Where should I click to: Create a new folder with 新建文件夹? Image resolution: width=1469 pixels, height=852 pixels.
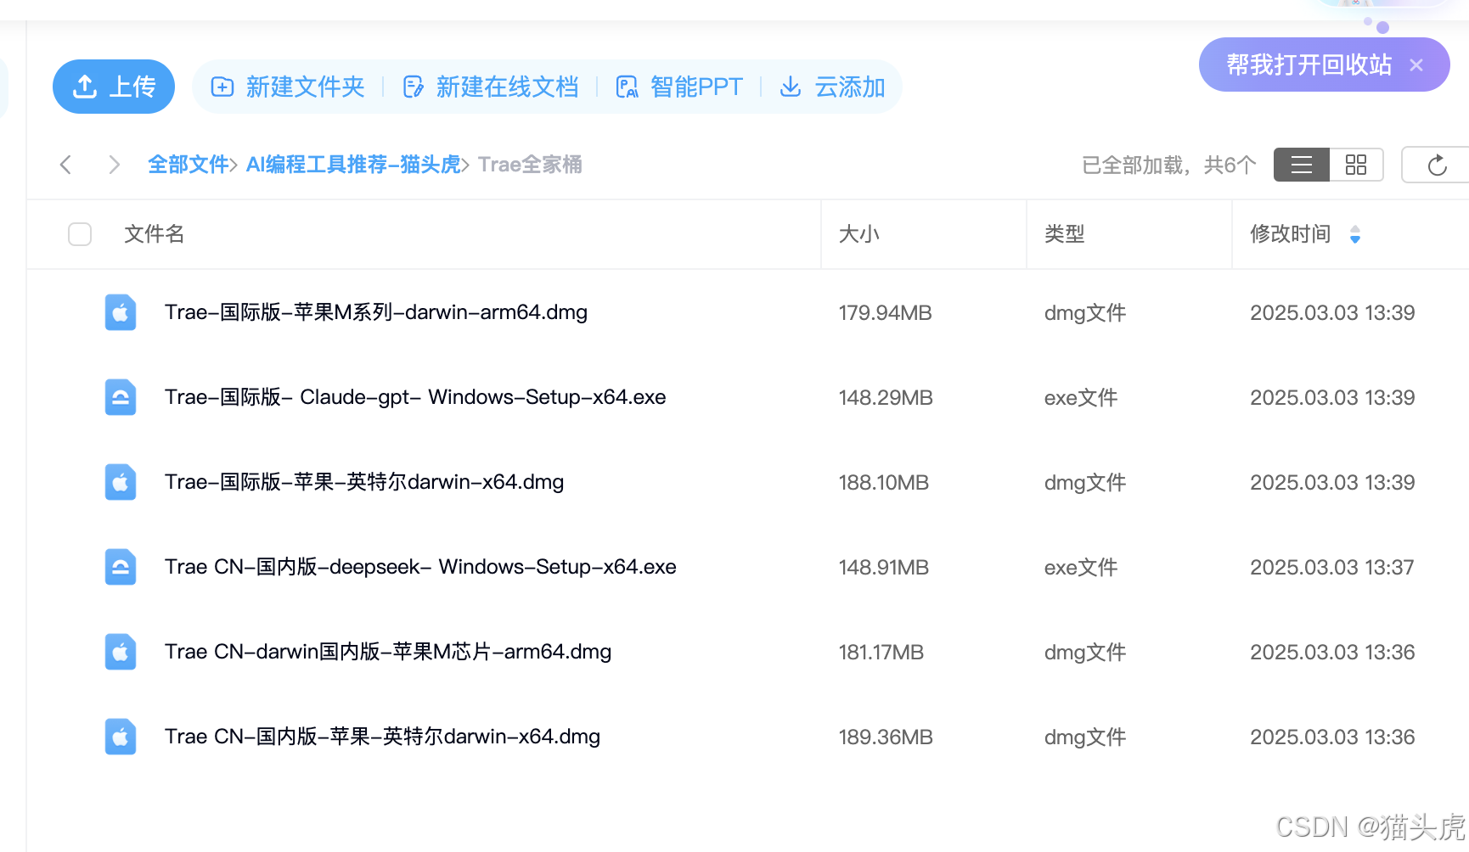(288, 87)
